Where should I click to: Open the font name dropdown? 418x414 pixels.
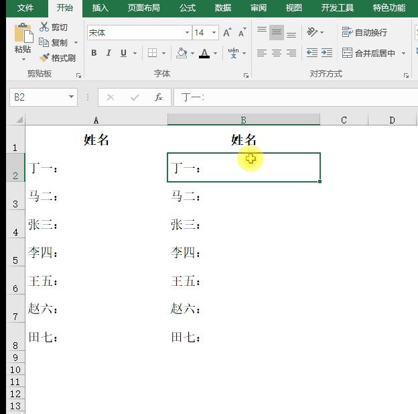click(x=187, y=33)
